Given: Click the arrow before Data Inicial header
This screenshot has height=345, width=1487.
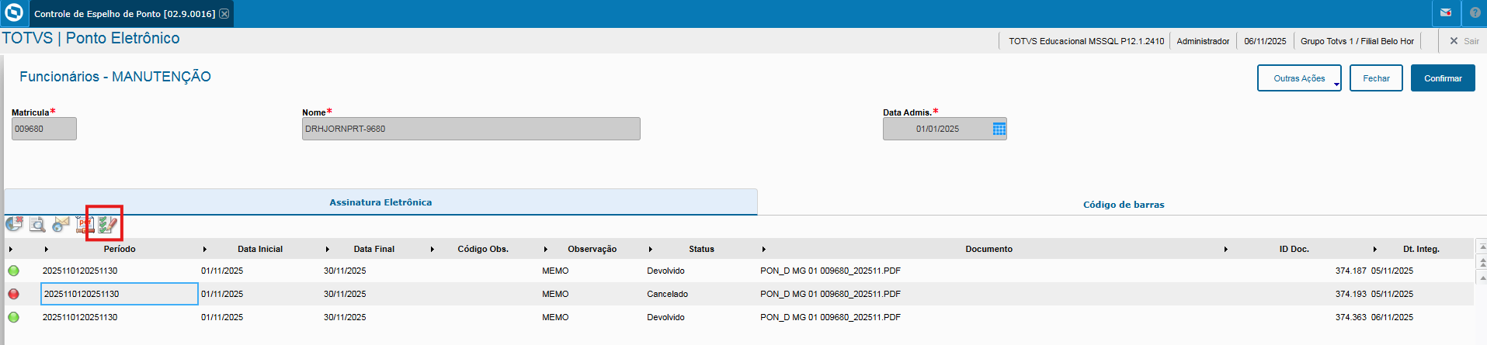Looking at the screenshot, I should click(205, 250).
